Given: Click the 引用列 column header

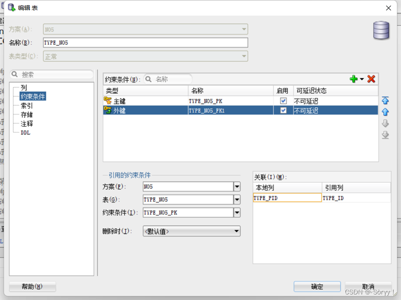Looking at the screenshot, I should coord(356,188).
